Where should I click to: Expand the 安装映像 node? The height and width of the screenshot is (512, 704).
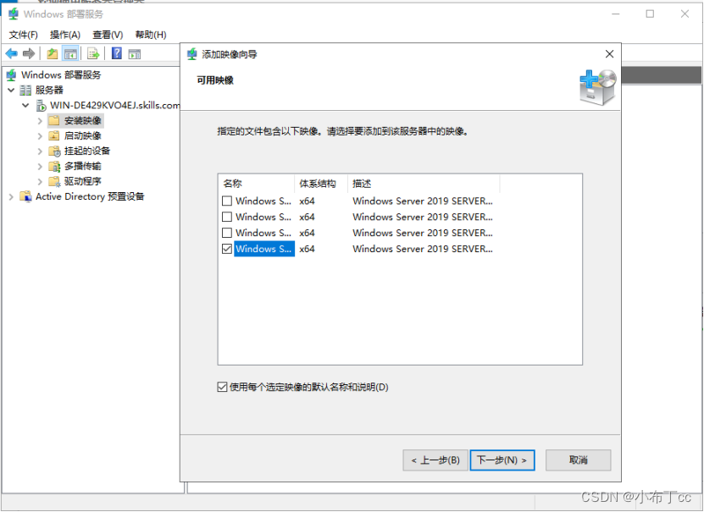pos(40,121)
